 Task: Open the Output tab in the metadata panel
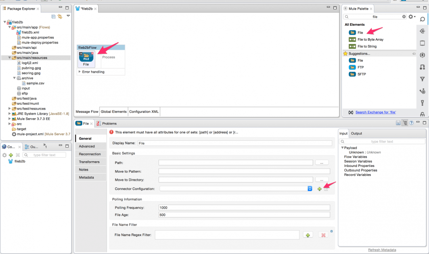tap(358, 133)
